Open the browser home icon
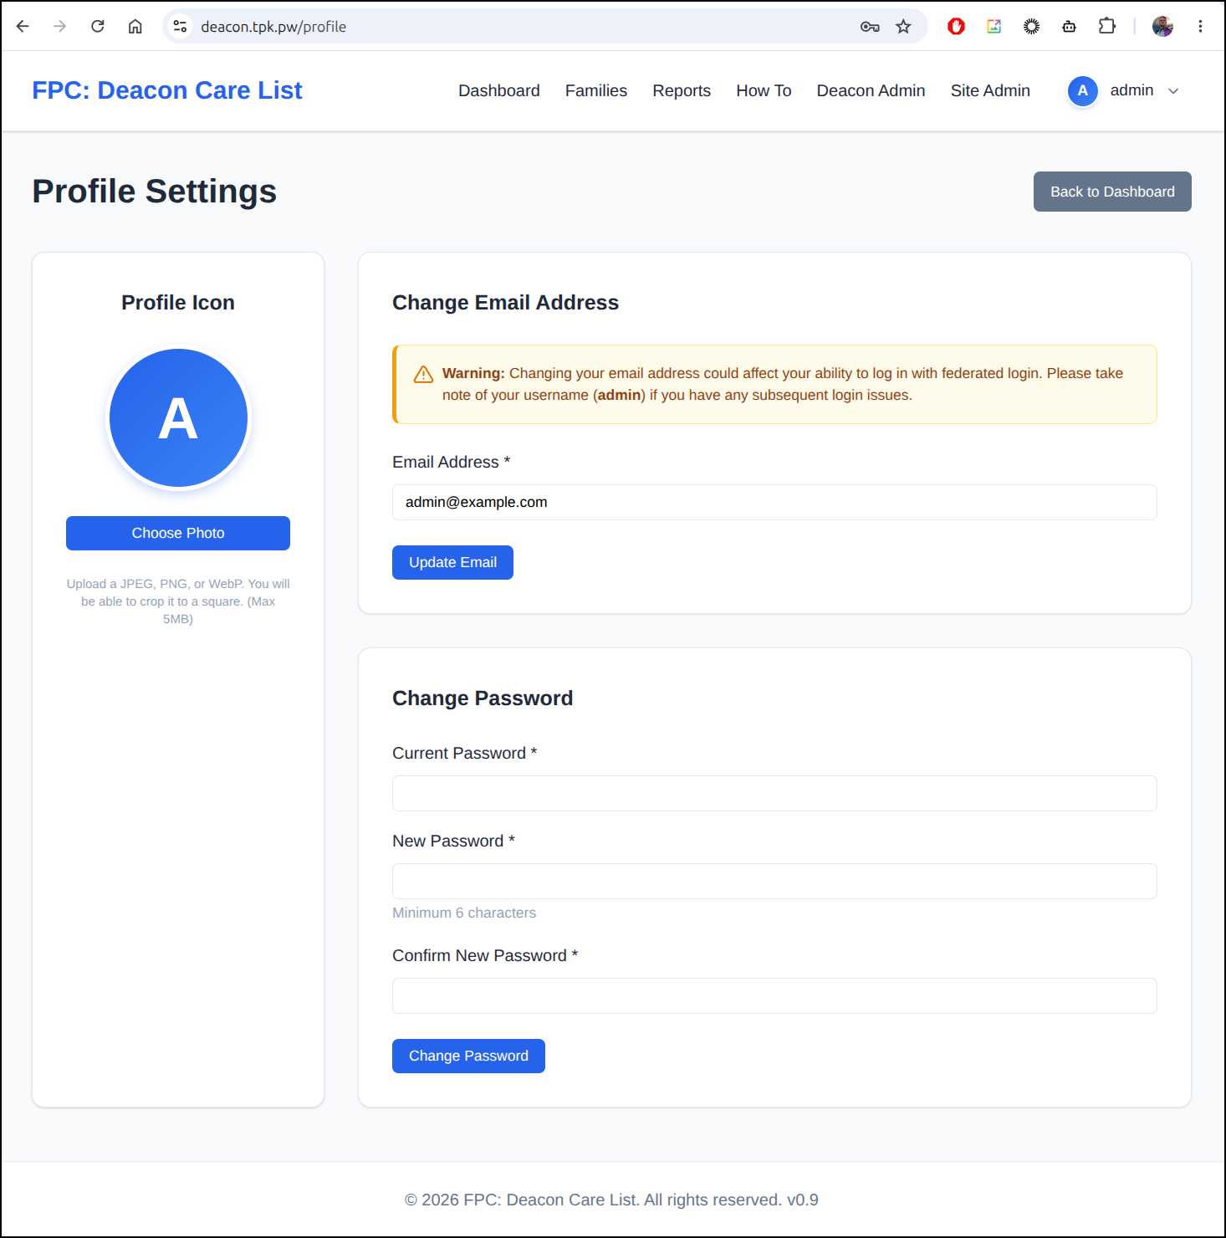The image size is (1226, 1238). pyautogui.click(x=135, y=26)
